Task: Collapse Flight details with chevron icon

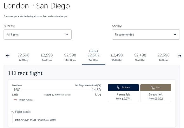Action: 12,112
